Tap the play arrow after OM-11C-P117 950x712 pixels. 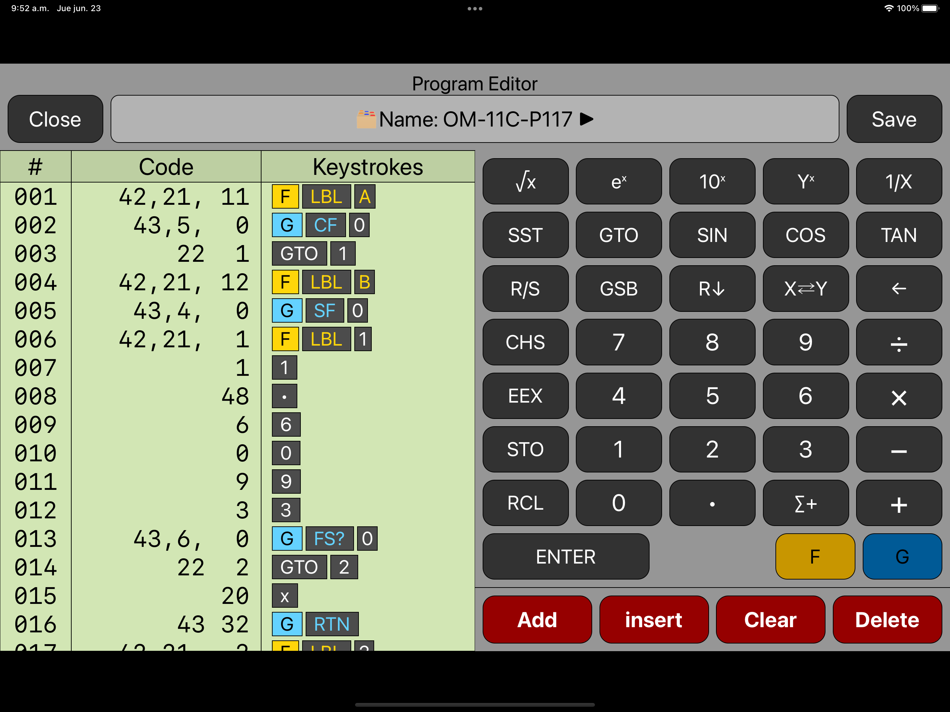(587, 119)
